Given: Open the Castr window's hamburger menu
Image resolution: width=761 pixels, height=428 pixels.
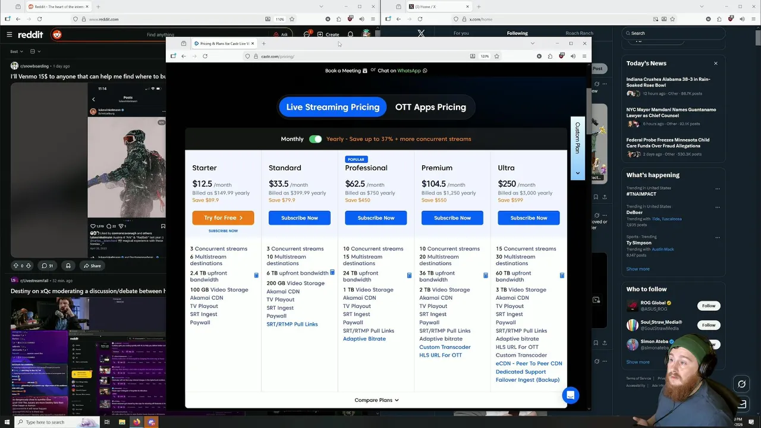Looking at the screenshot, I should click(x=584, y=56).
